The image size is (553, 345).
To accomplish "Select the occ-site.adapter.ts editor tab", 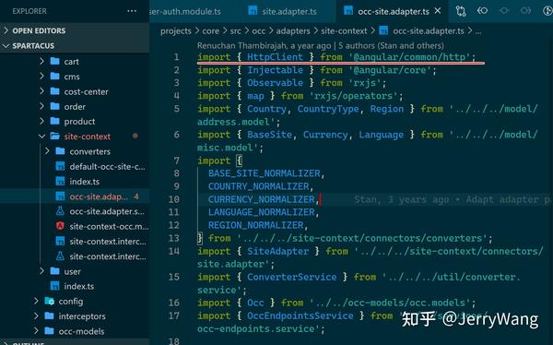I will (x=394, y=12).
